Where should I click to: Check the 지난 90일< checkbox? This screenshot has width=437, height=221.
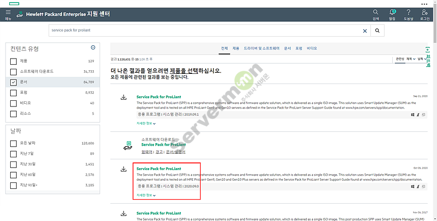(13, 185)
